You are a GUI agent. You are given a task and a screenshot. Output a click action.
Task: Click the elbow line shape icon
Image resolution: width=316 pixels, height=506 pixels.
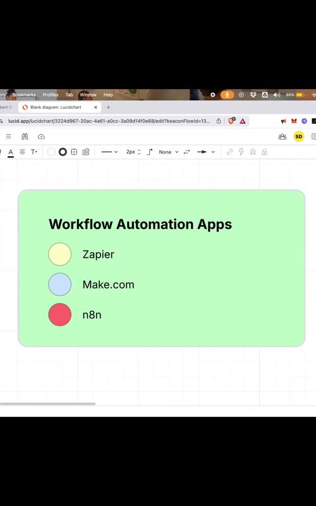pyautogui.click(x=150, y=152)
